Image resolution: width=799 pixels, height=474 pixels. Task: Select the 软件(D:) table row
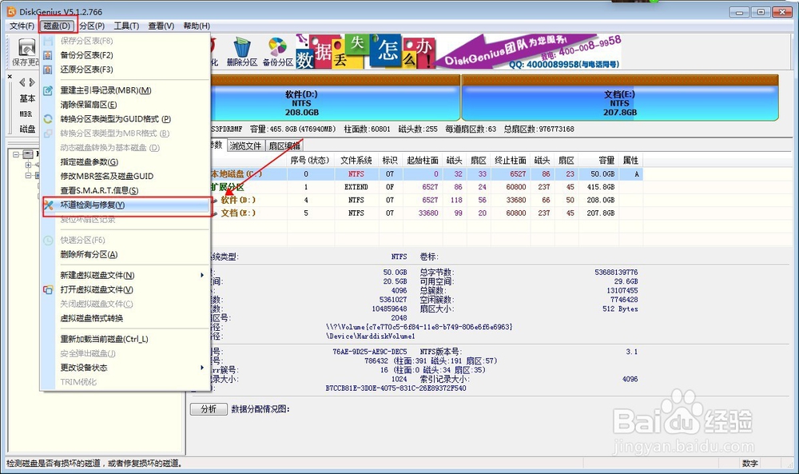pos(426,201)
